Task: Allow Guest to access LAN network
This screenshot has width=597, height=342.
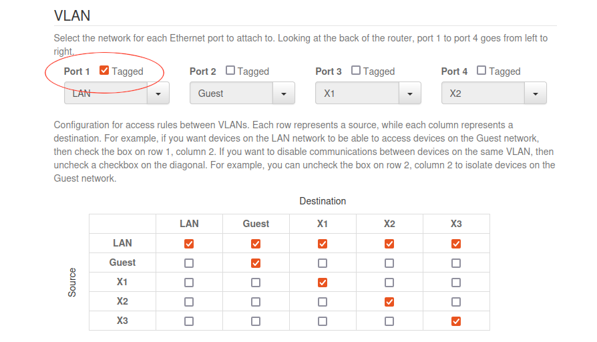Action: coord(189,263)
